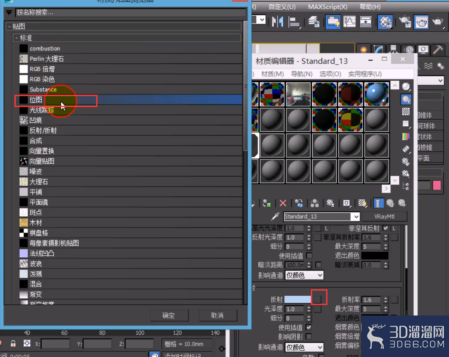Toggle the 影响阴影 checkbox
The image size is (449, 357).
point(309,336)
